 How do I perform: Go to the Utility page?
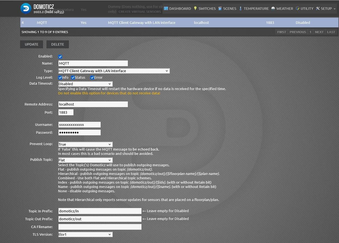[x=304, y=8]
